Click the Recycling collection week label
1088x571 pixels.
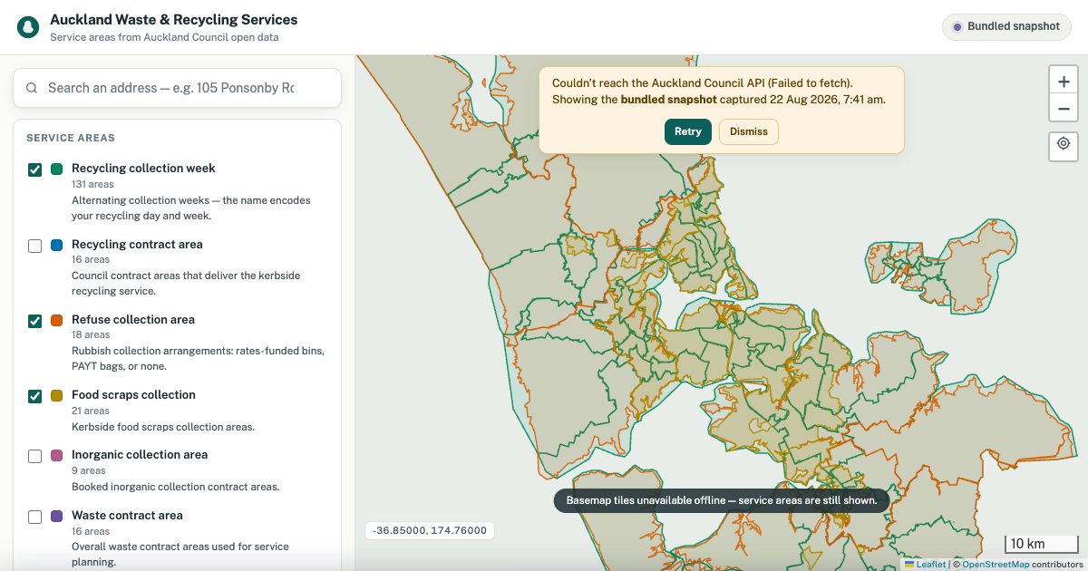coord(143,169)
